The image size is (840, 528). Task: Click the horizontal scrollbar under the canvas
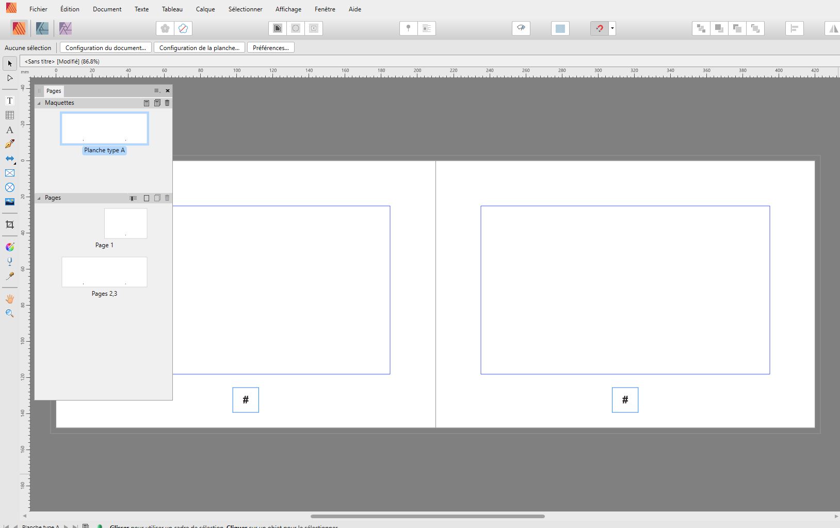428,516
